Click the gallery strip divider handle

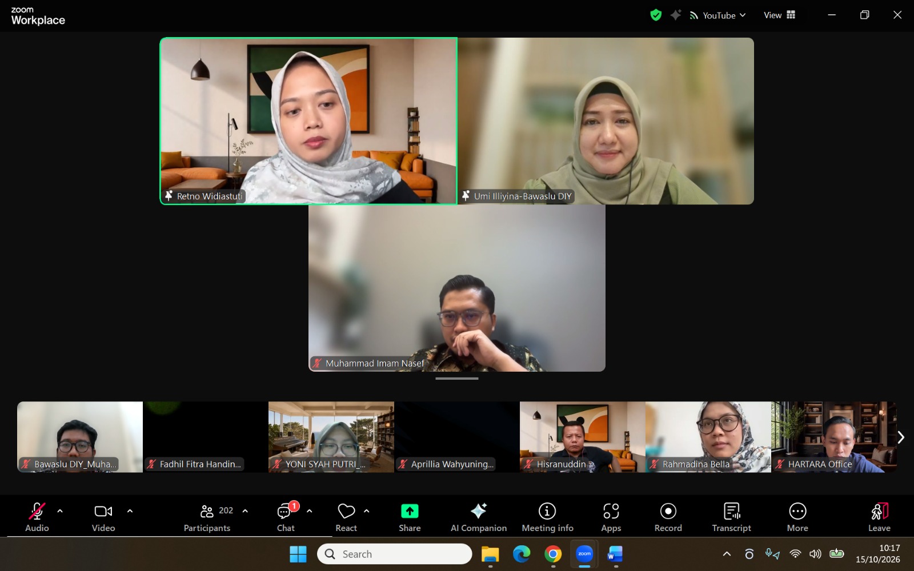pyautogui.click(x=457, y=378)
